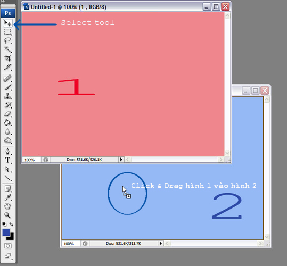Screen dimensions: 287x266
Task: Toggle Quick Mask mode
Action: [7, 246]
